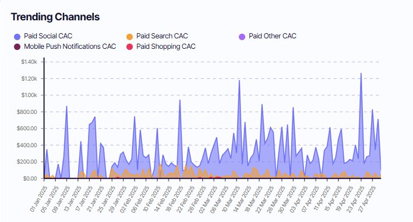
Task: Click the 21 Jan 2025 x-axis label
Action: [95, 199]
